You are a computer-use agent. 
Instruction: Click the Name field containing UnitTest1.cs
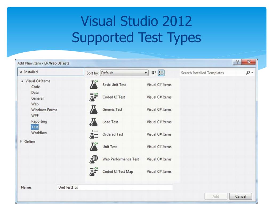pos(115,187)
